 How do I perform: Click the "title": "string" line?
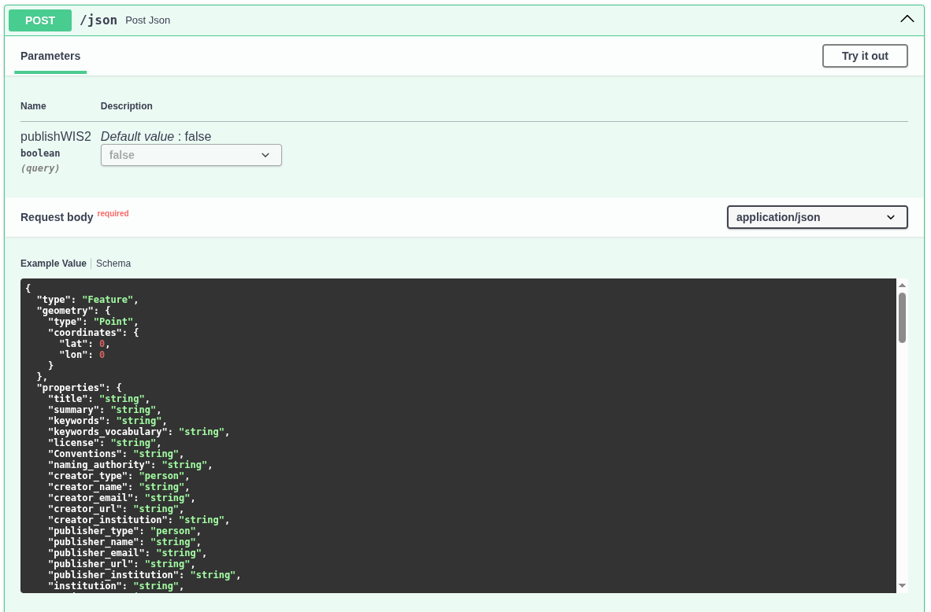pos(98,399)
